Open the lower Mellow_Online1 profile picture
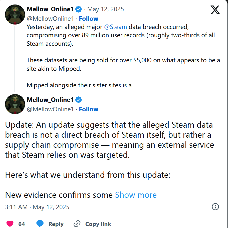Screen dimensions: 228x228 coord(15,104)
